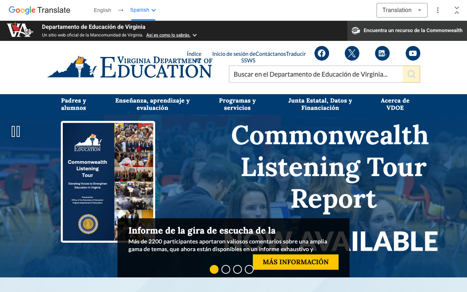Click the English source language label
Viewport: 467px width, 292px height.
point(103,10)
